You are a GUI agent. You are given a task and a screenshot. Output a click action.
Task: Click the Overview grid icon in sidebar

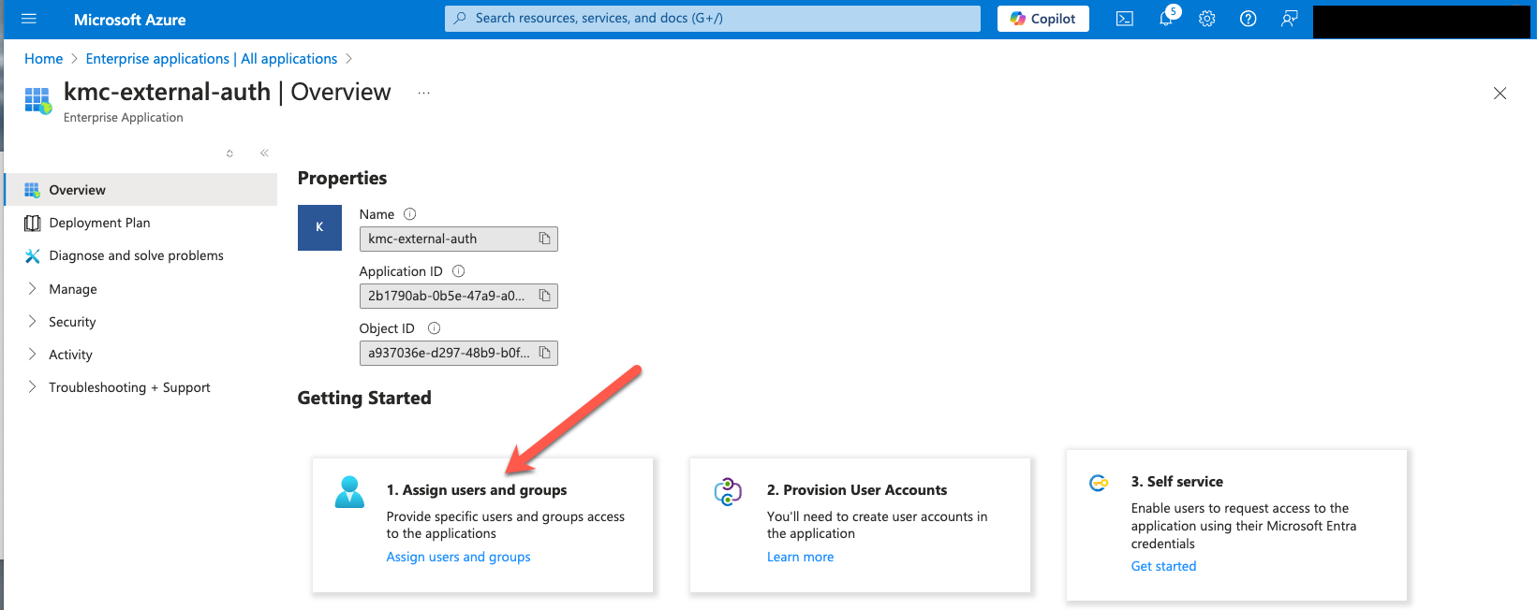(x=32, y=190)
